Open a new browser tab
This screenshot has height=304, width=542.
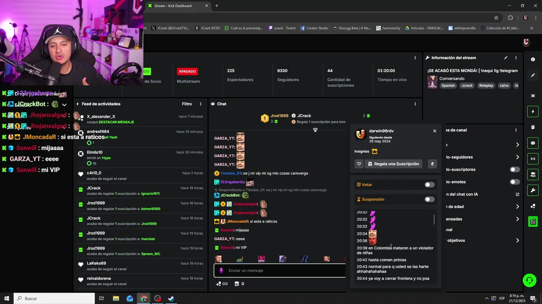(217, 6)
